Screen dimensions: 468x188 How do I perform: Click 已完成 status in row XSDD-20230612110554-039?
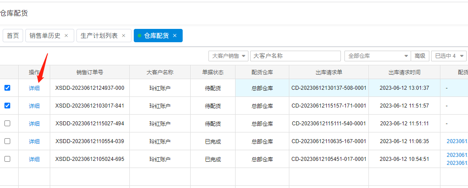point(213,141)
